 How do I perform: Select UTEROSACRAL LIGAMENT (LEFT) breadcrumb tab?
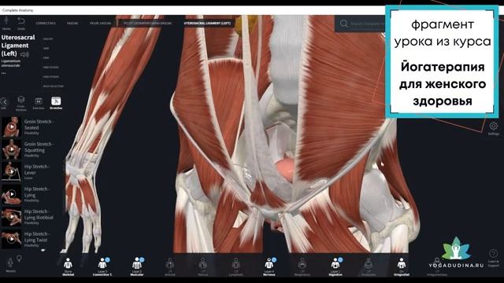click(x=207, y=24)
